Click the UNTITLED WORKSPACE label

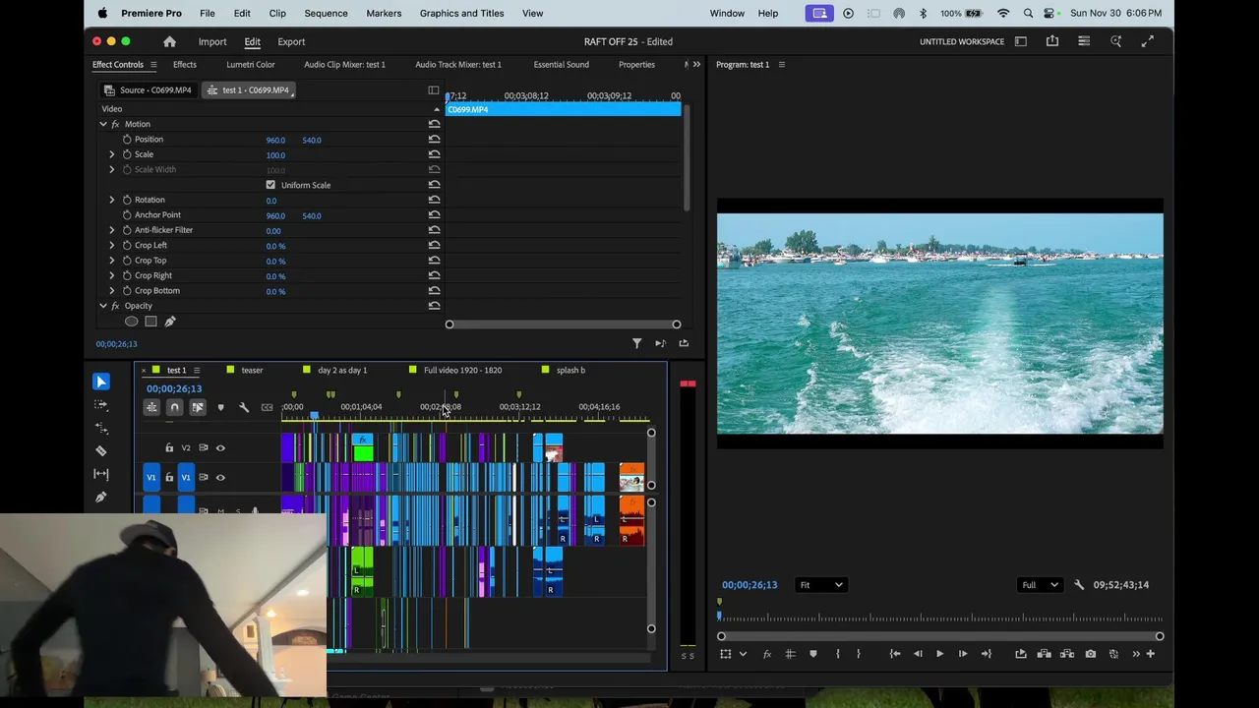tap(962, 41)
